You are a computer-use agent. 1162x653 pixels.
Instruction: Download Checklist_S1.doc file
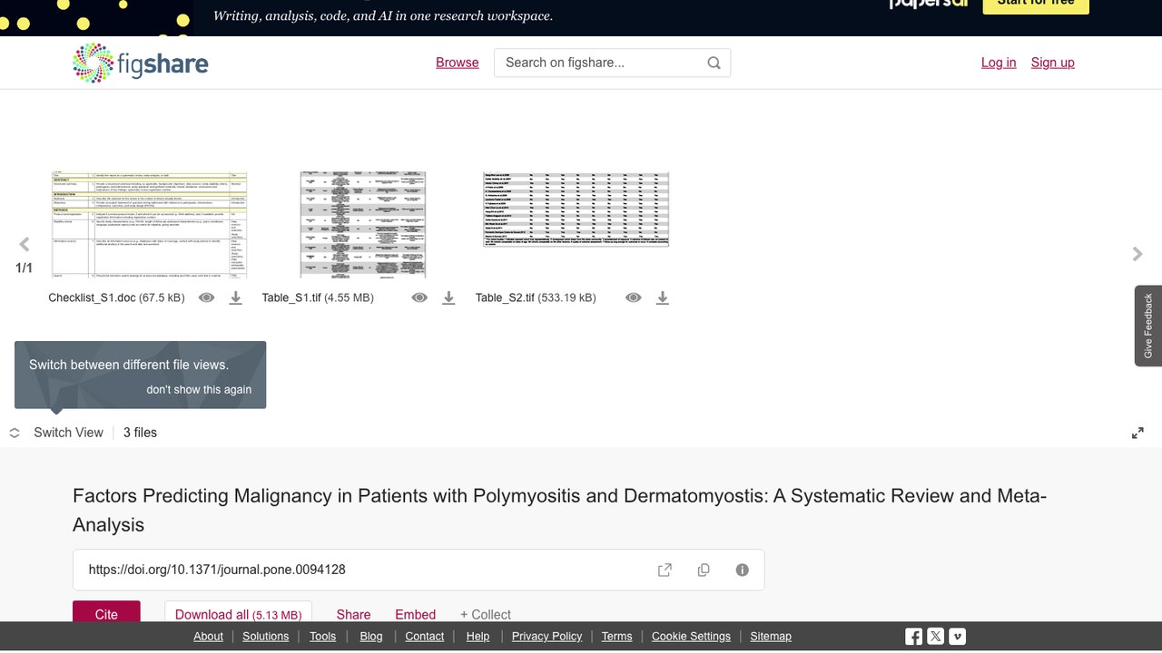(236, 297)
